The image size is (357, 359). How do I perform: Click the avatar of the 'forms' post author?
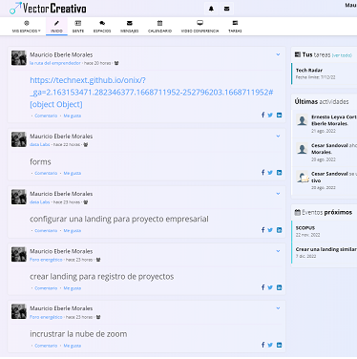pyautogui.click(x=19, y=139)
